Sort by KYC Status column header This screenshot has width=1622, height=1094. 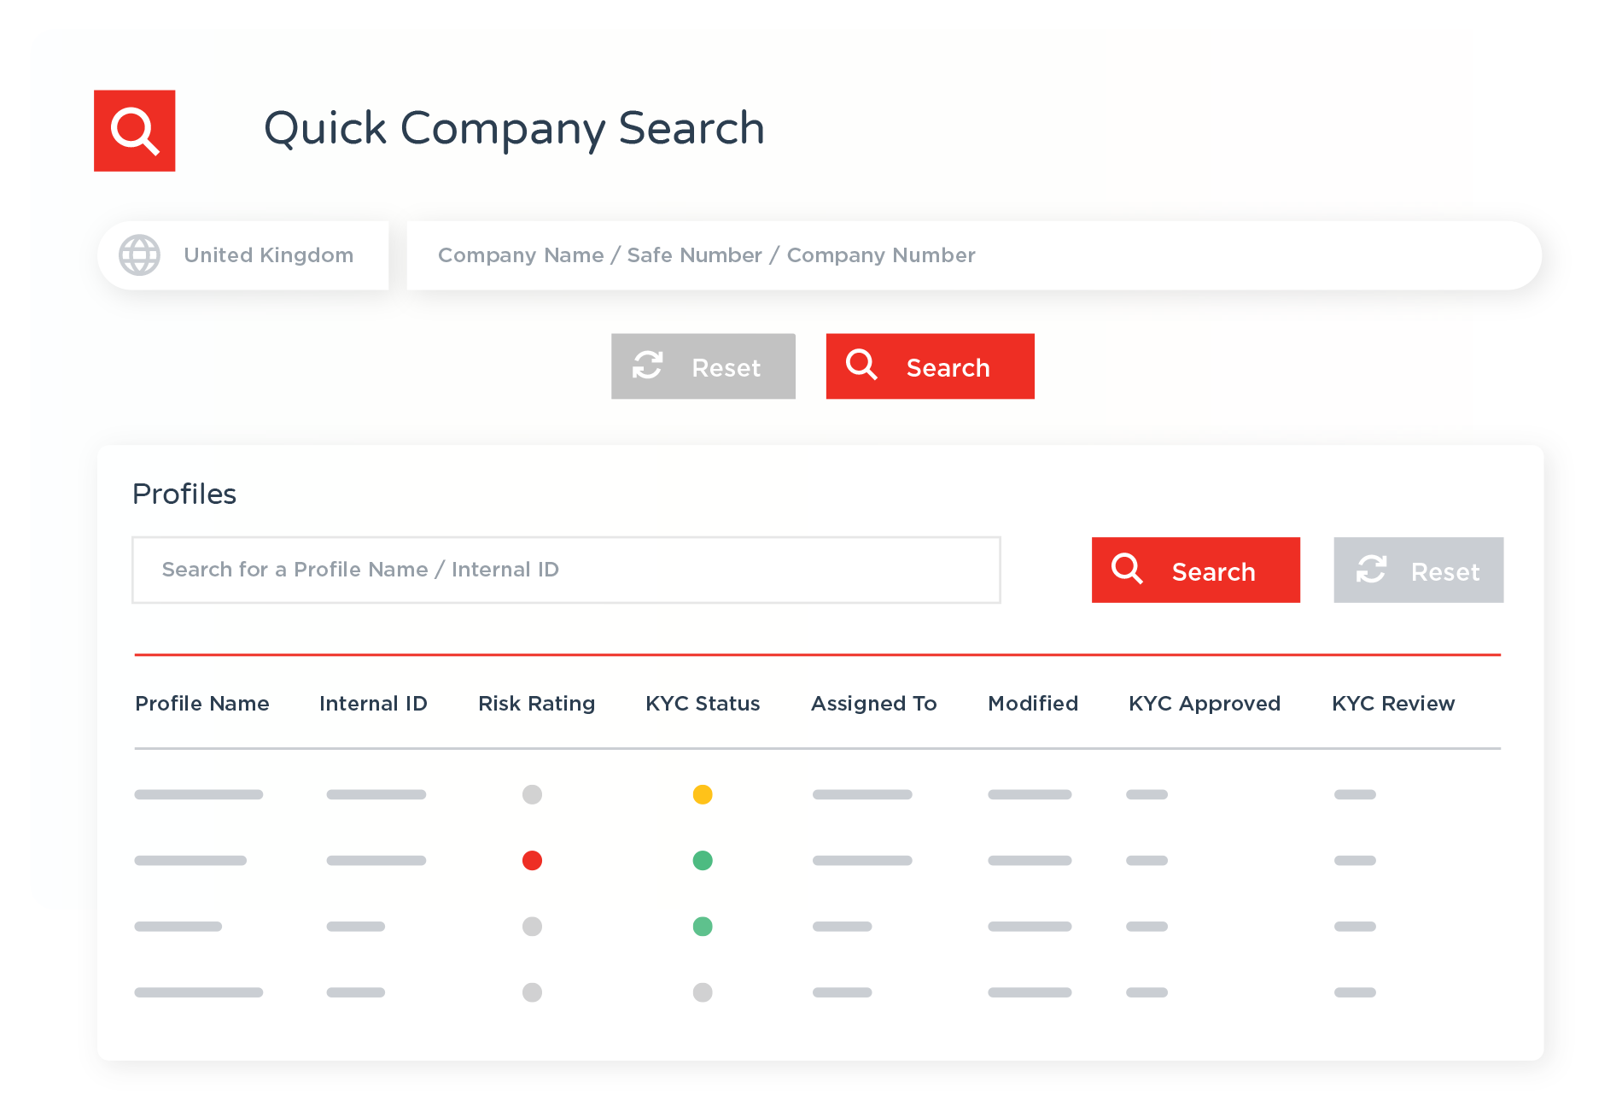click(703, 704)
